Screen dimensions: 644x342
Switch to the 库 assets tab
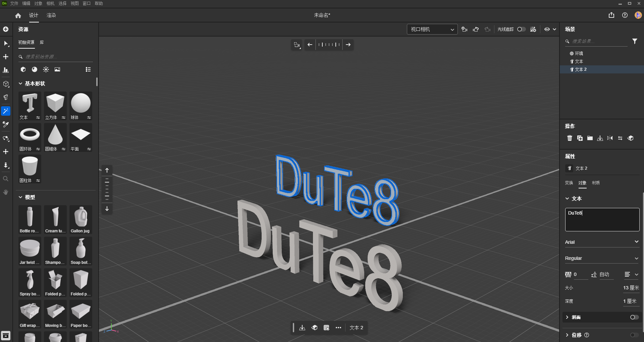click(x=42, y=42)
